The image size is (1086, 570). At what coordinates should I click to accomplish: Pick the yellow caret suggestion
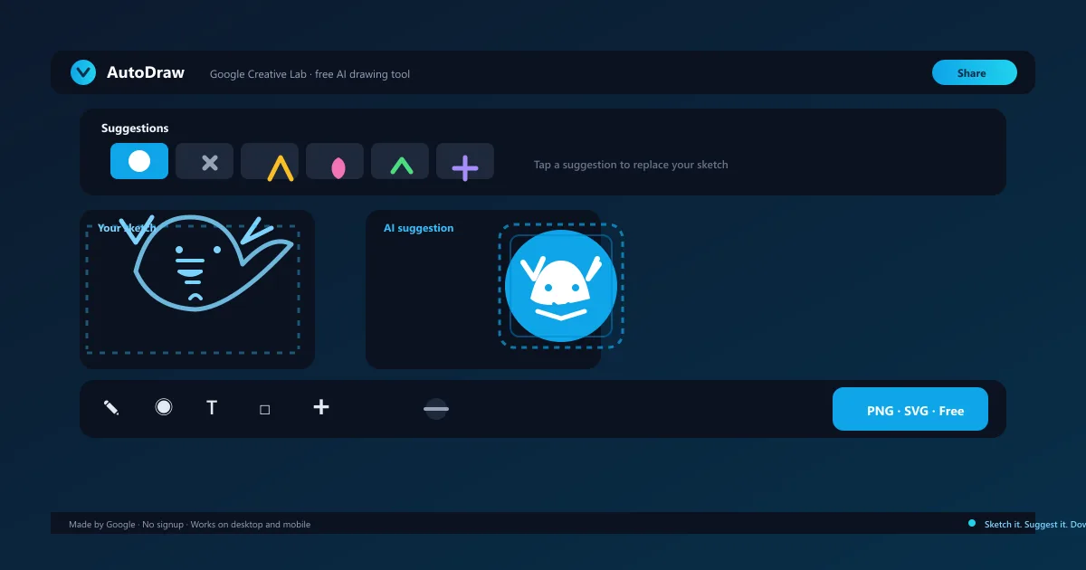270,161
